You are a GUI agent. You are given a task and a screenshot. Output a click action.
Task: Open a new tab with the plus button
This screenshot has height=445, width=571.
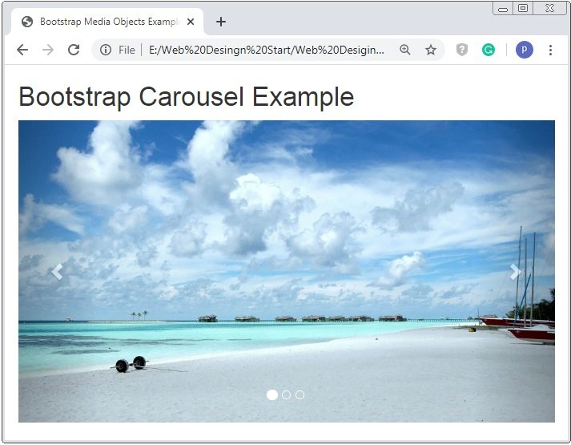[221, 22]
